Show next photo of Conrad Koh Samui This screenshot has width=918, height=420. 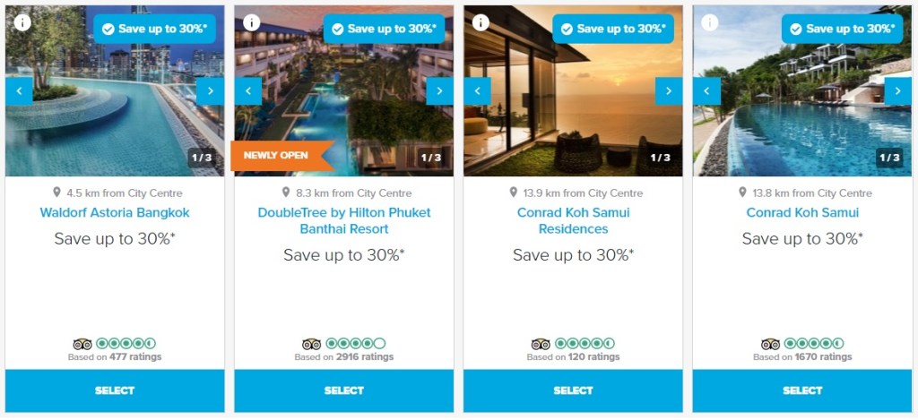[897, 91]
